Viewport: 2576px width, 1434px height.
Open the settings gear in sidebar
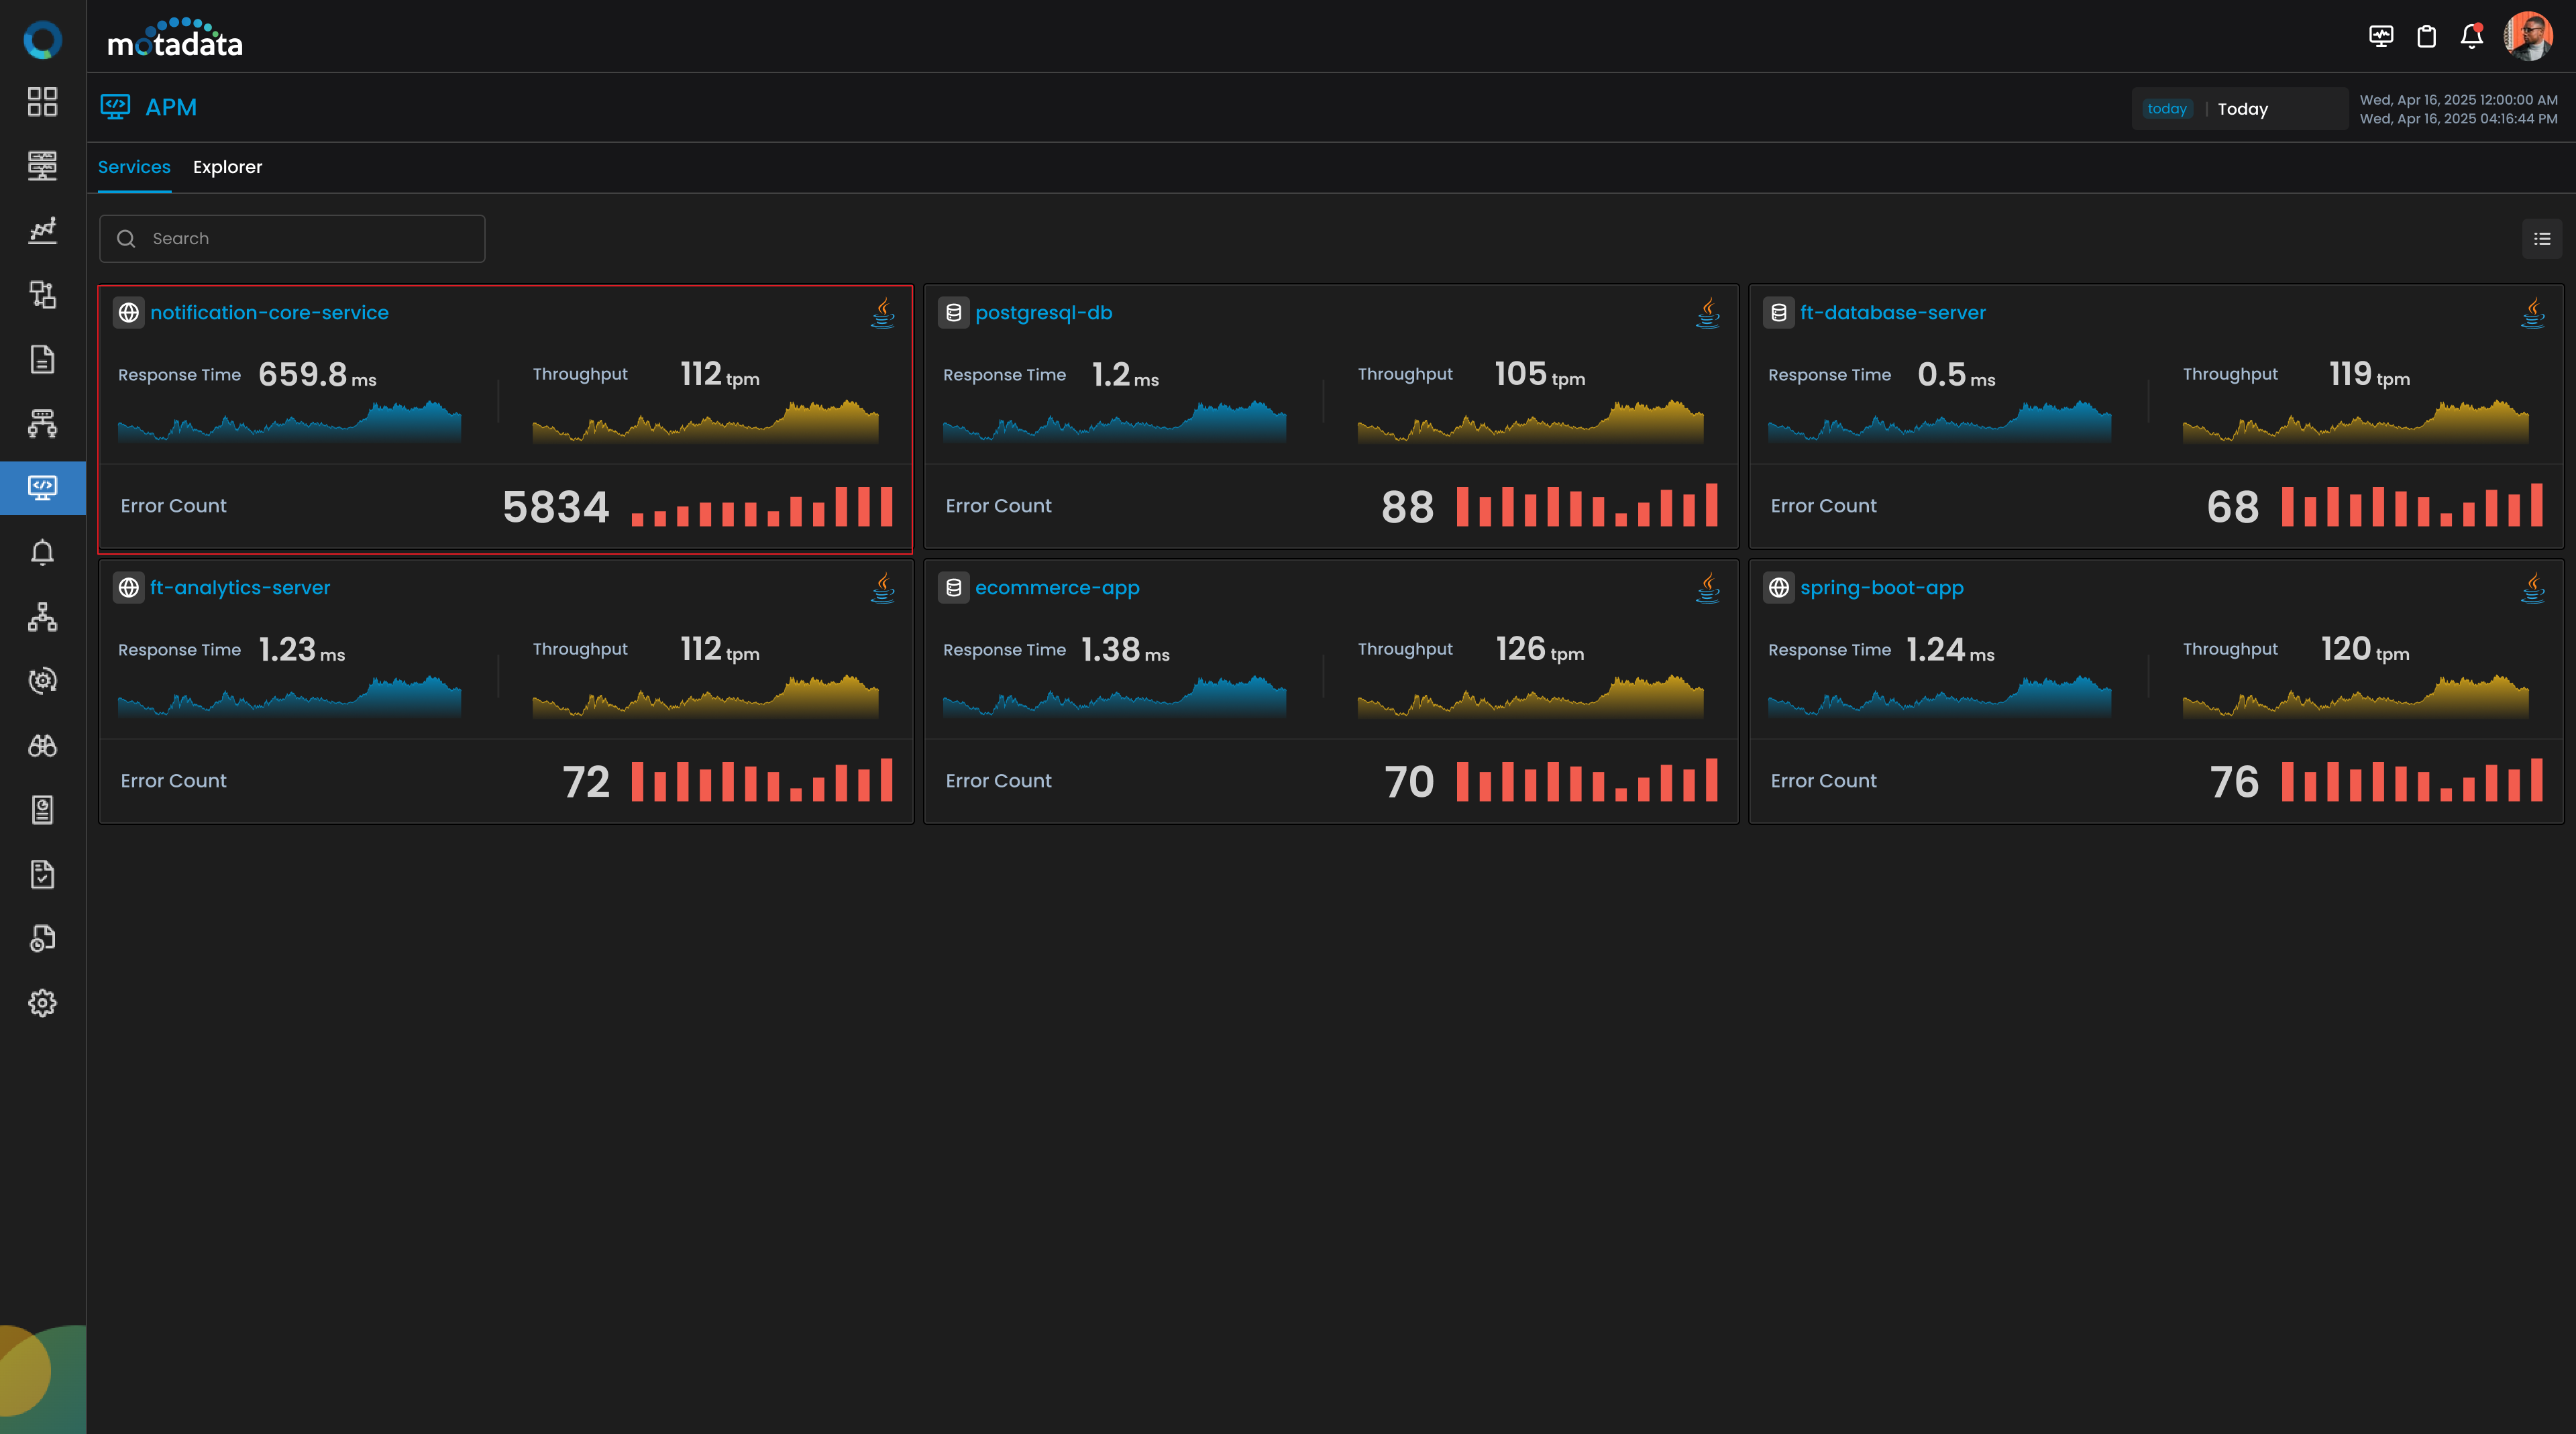pyautogui.click(x=42, y=1003)
